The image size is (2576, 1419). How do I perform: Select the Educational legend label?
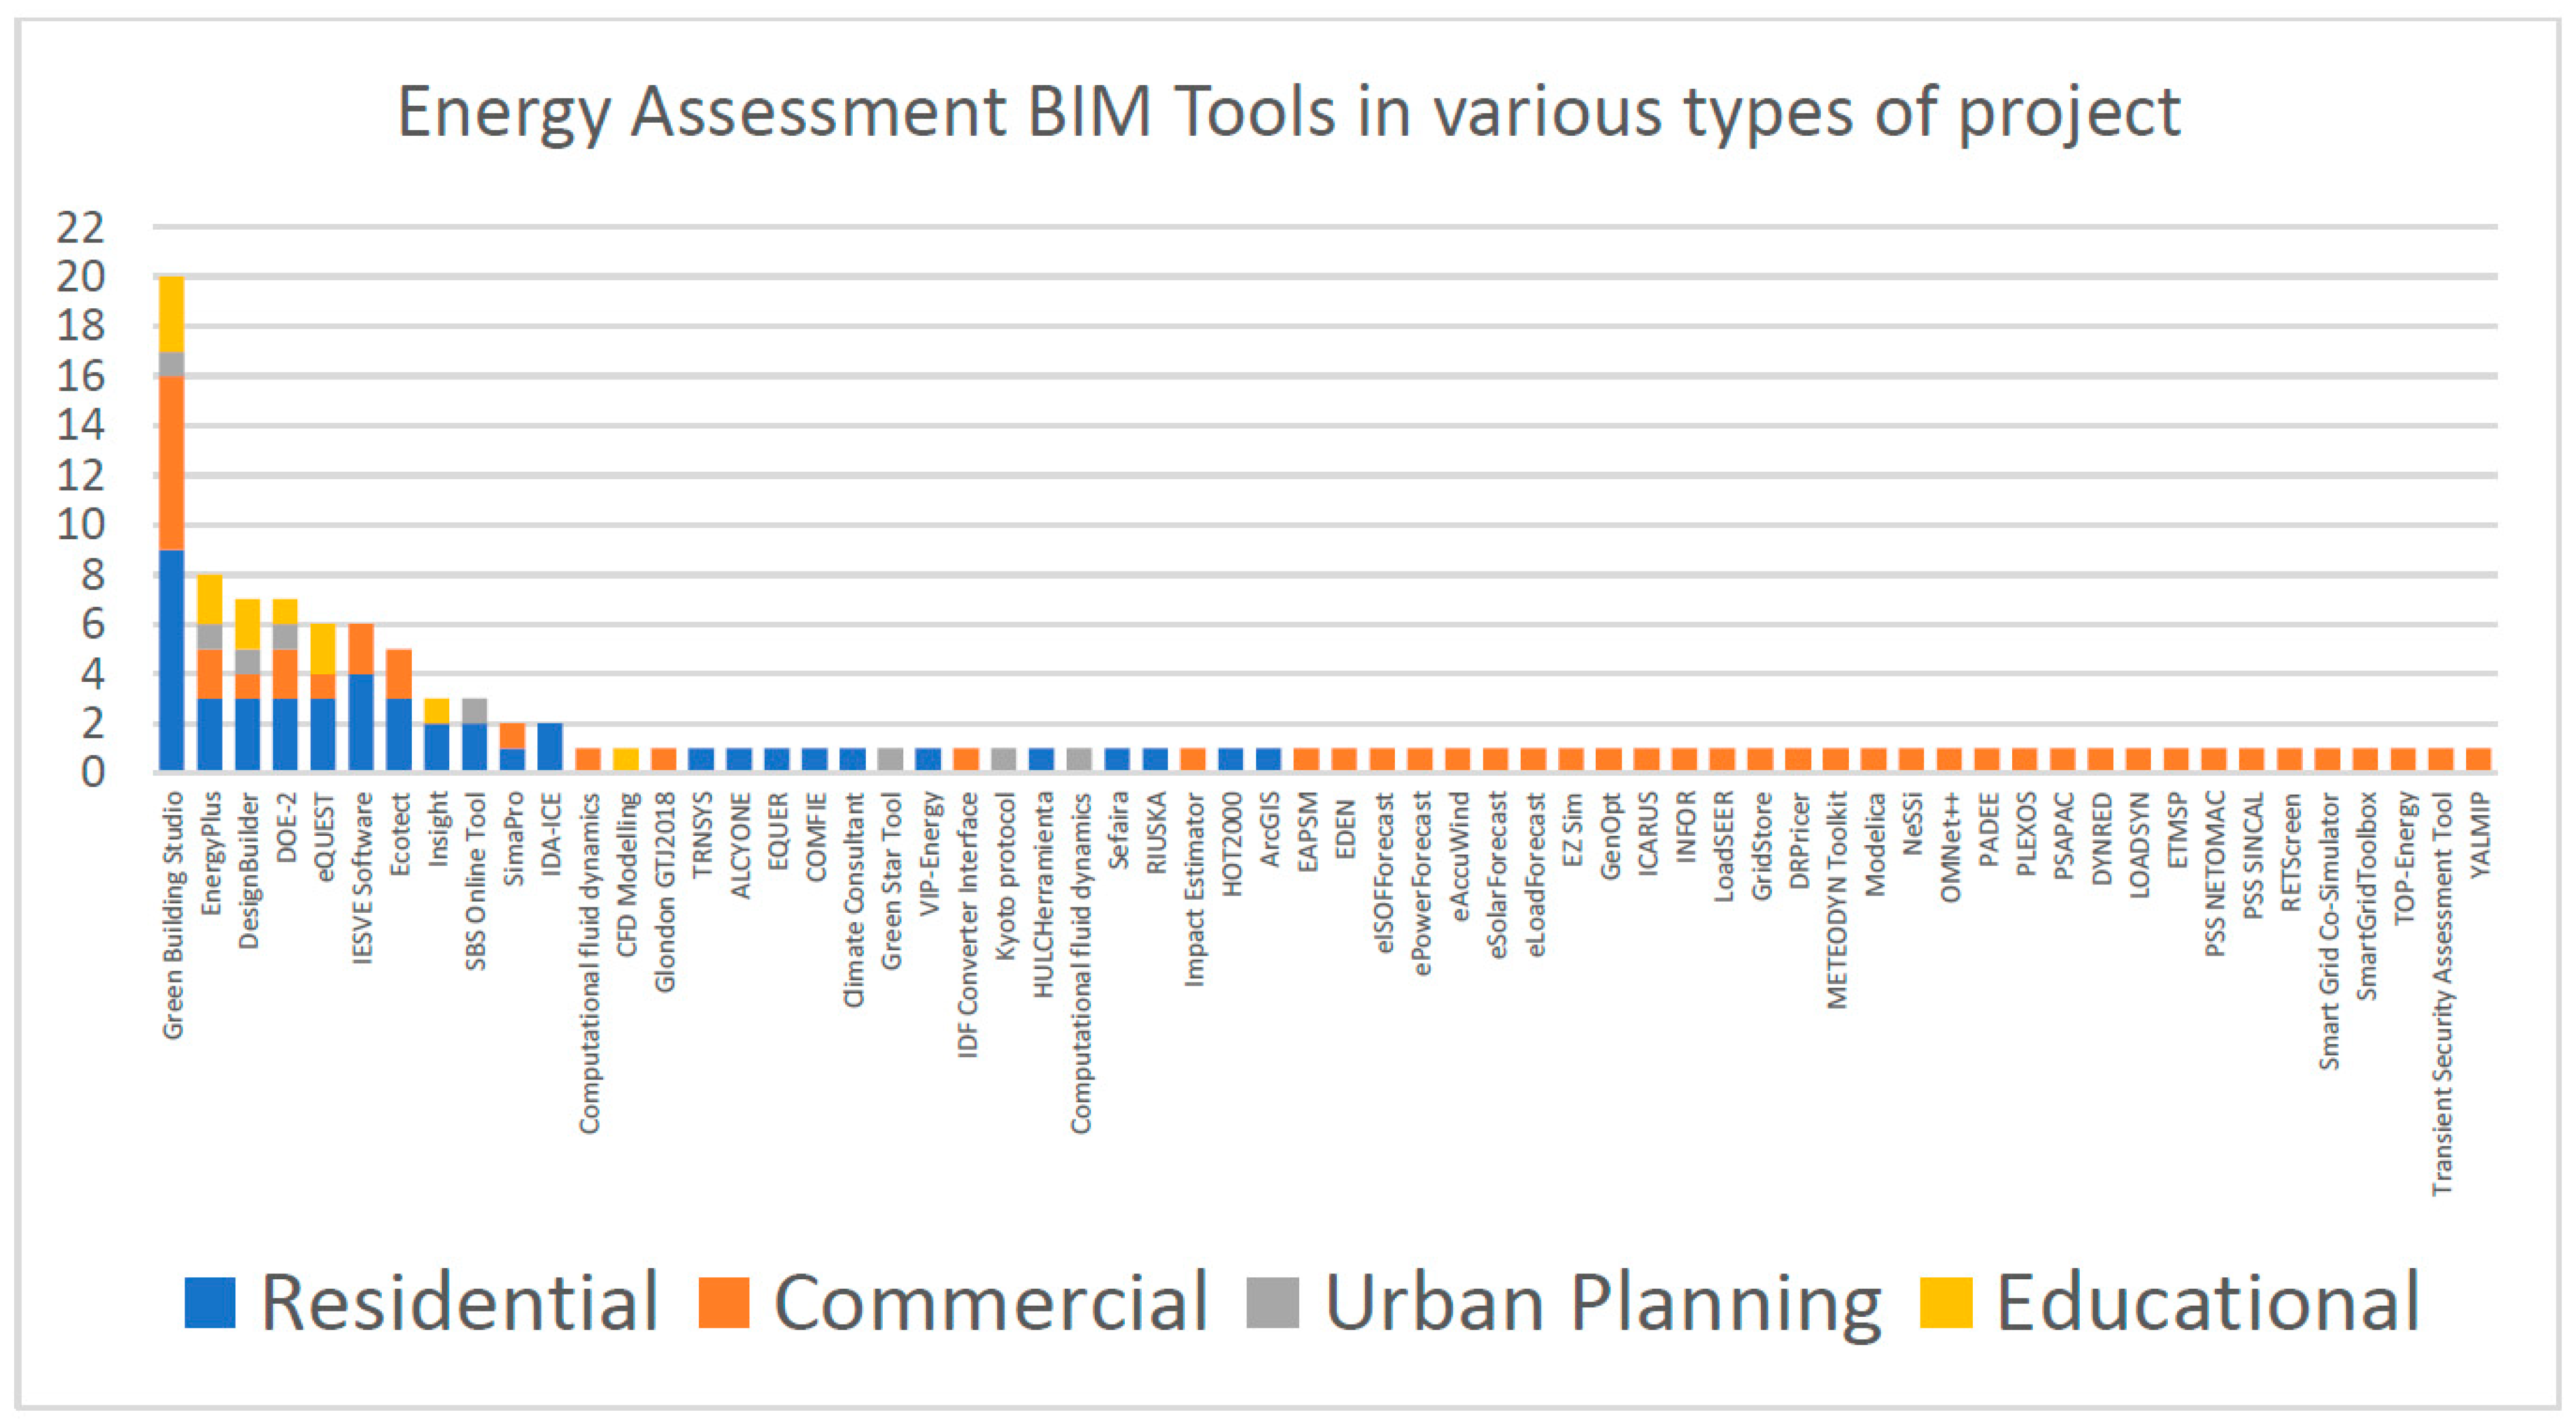[x=2208, y=1302]
